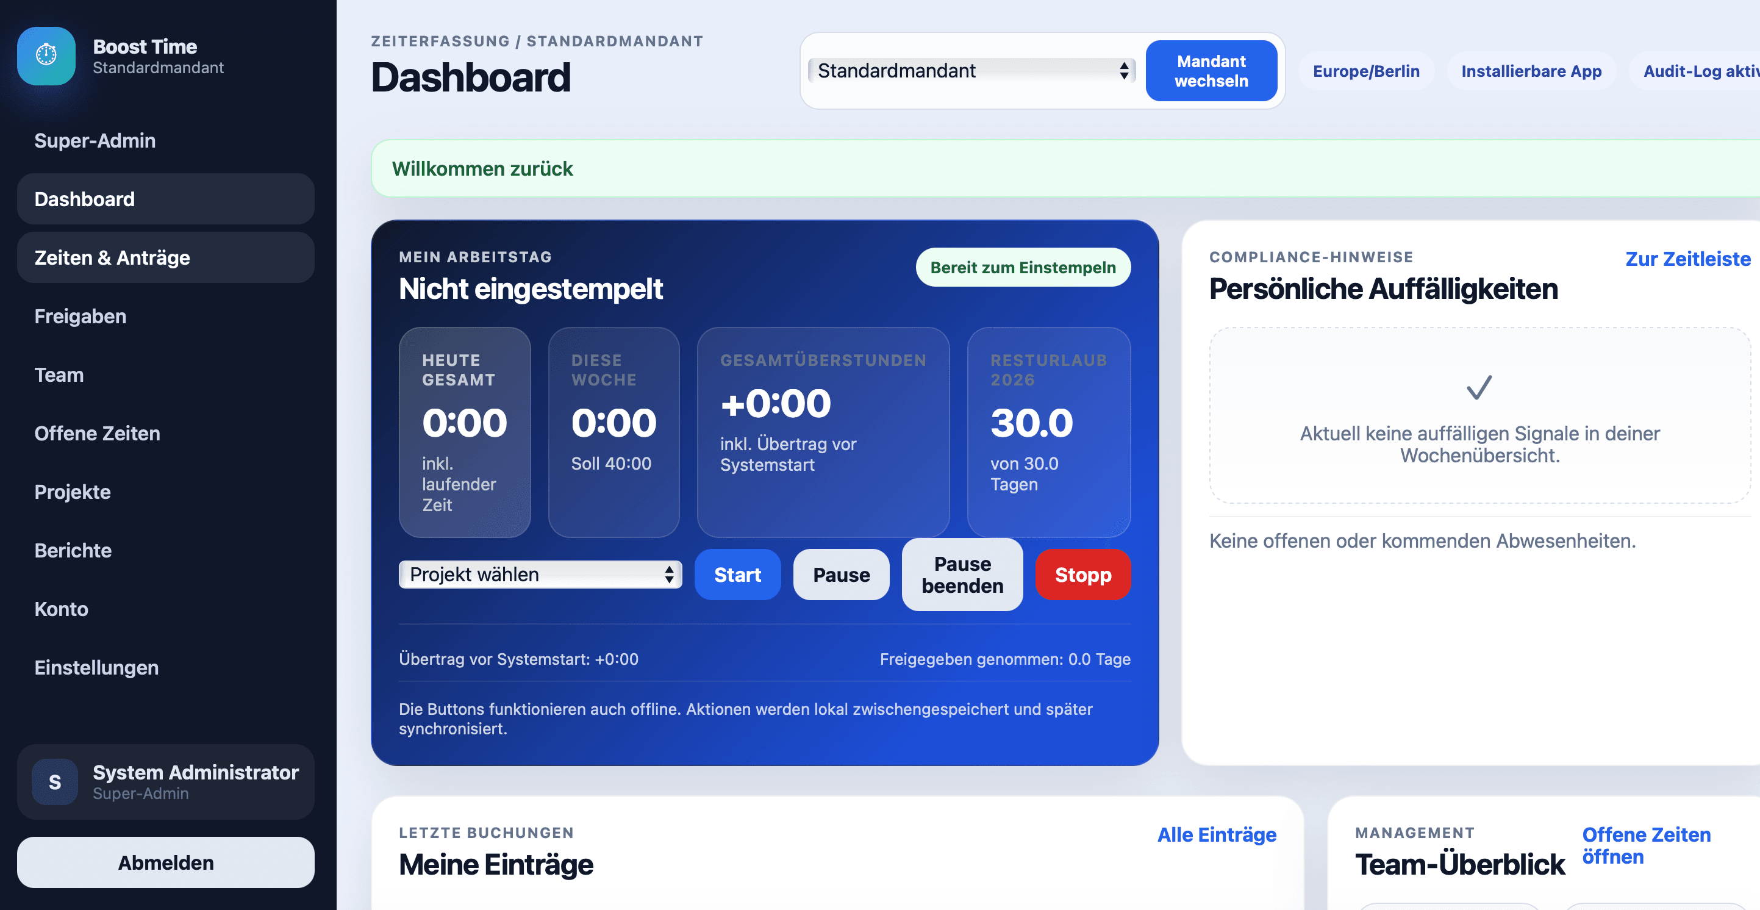Image resolution: width=1760 pixels, height=910 pixels.
Task: Open the Alle Einträge link
Action: [1217, 835]
